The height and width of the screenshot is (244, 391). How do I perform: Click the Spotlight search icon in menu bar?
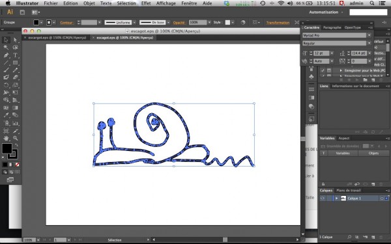[x=372, y=3]
